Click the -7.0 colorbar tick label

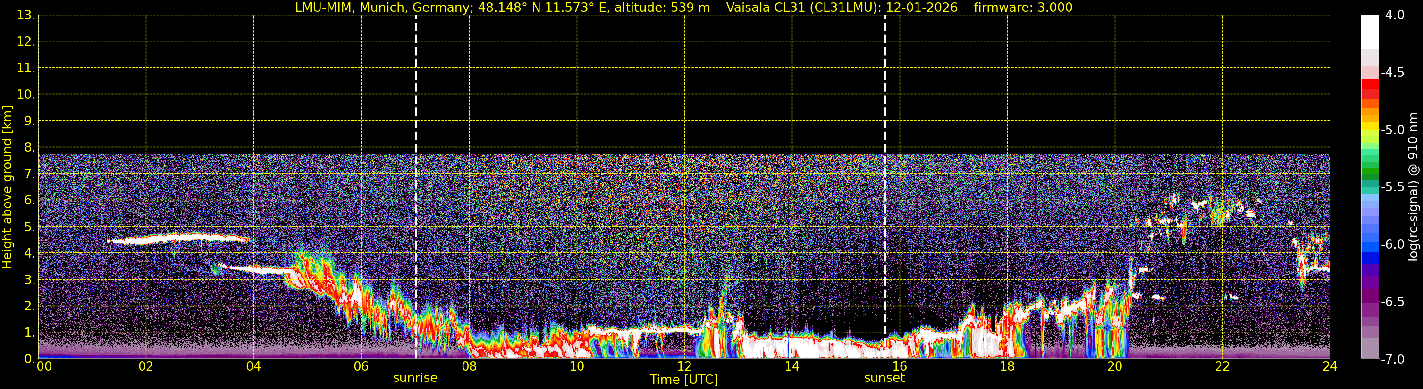coord(1392,359)
